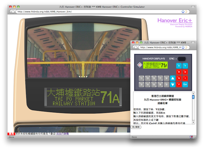Click the route list scrollbar thumb
Viewport: 204px width, 149px height.
(193, 97)
